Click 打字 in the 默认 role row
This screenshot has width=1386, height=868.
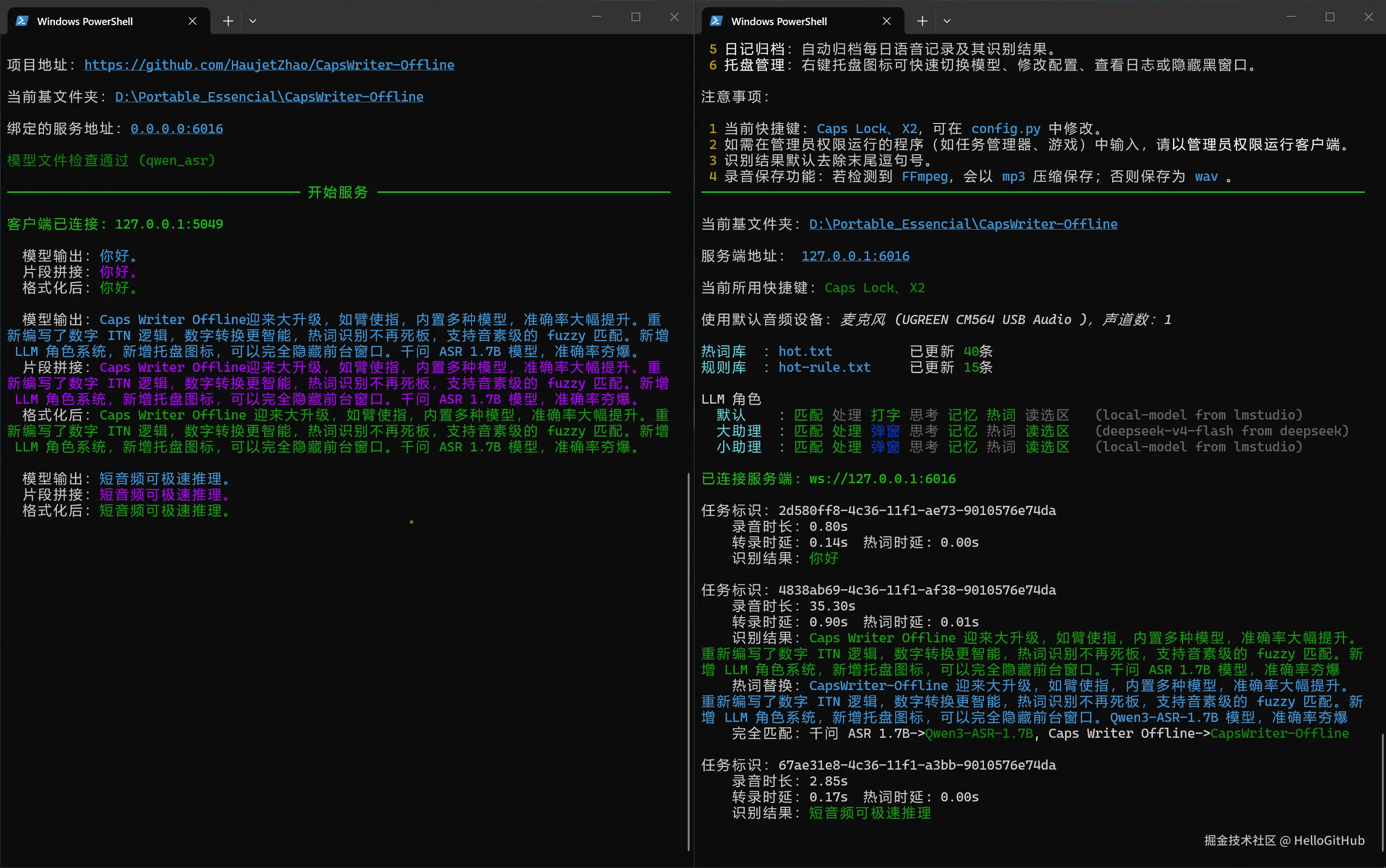[885, 415]
